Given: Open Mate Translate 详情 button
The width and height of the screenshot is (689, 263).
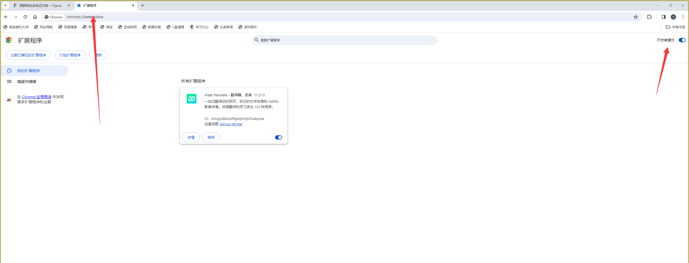Looking at the screenshot, I should click(x=191, y=137).
